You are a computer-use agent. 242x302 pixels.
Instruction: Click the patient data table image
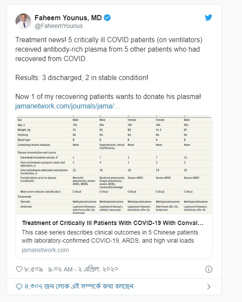pyautogui.click(x=114, y=165)
